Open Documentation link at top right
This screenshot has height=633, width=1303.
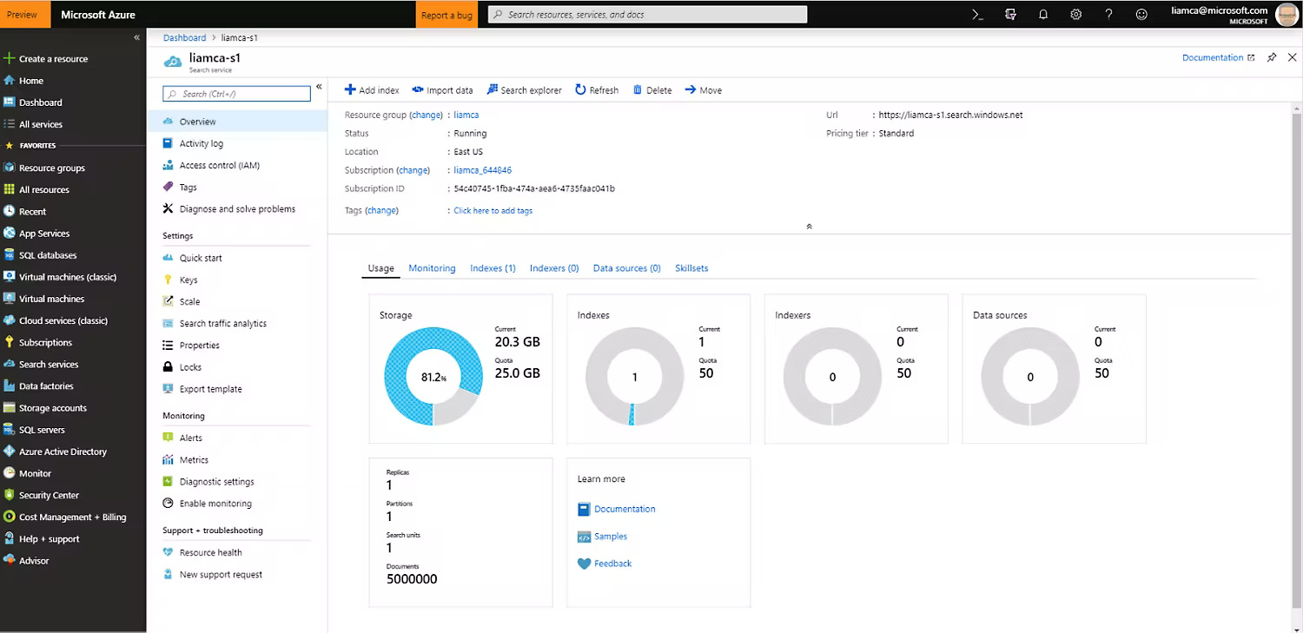point(1218,57)
